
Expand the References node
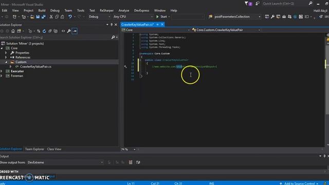pos(6,58)
